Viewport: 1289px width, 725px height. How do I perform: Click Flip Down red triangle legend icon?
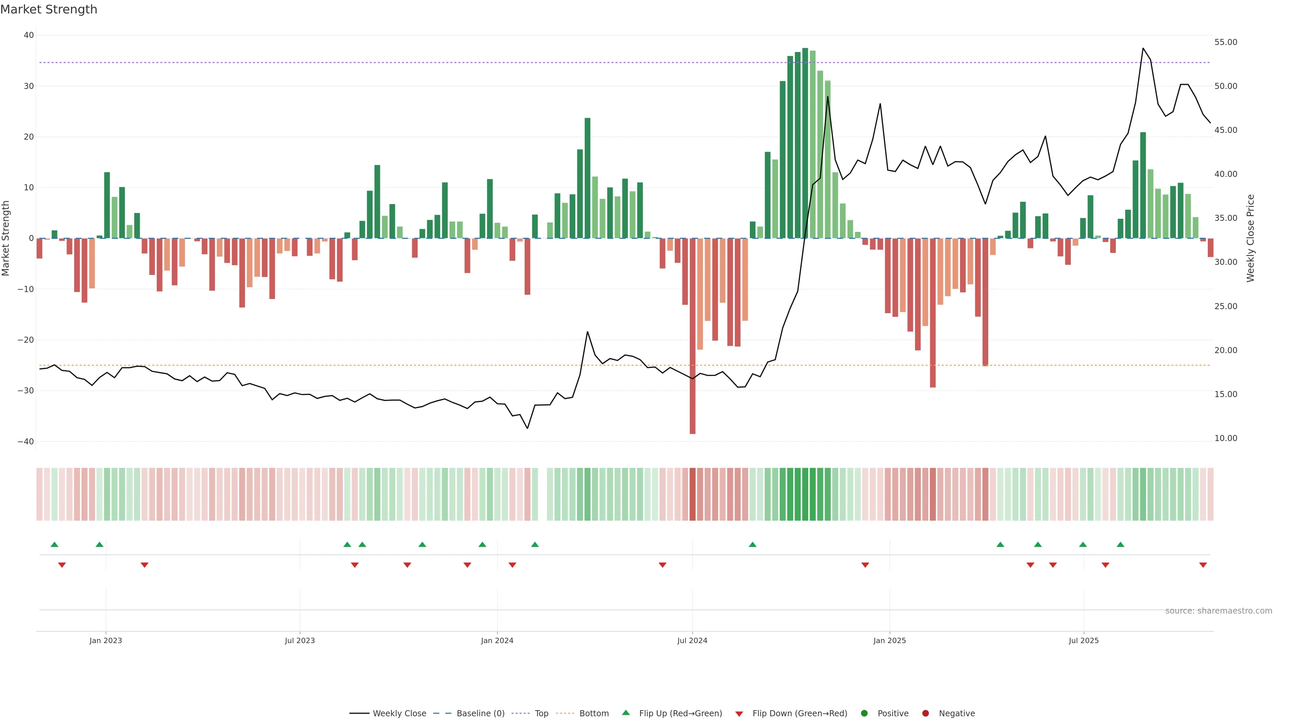739,714
